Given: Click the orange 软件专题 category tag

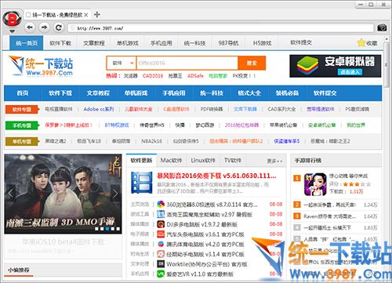Looking at the screenshot, I should (22, 109).
